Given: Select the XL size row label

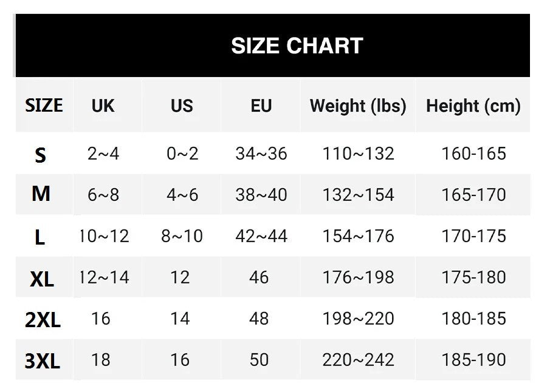Looking at the screenshot, I should pos(42,279).
